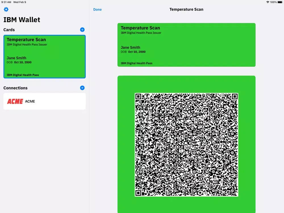Click the ACME logo
Viewport: 284px width, 213px height.
(15, 101)
